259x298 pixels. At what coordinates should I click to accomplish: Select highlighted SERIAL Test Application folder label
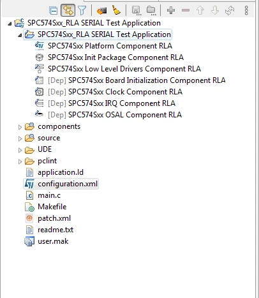pos(104,34)
